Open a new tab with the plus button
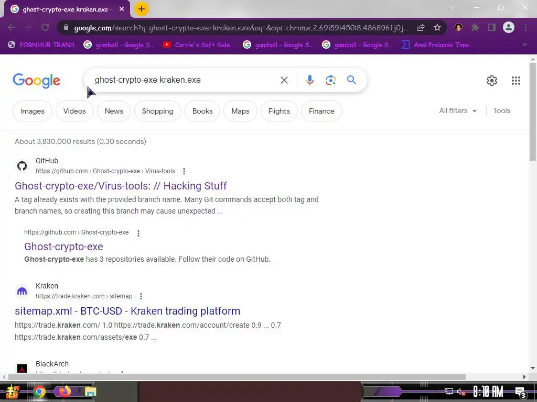Viewport: 537px width, 402px height. point(142,9)
